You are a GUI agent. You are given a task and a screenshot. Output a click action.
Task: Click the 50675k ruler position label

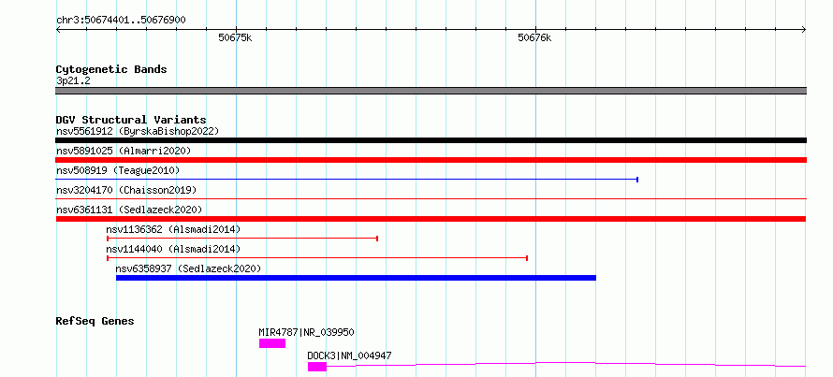pos(235,37)
